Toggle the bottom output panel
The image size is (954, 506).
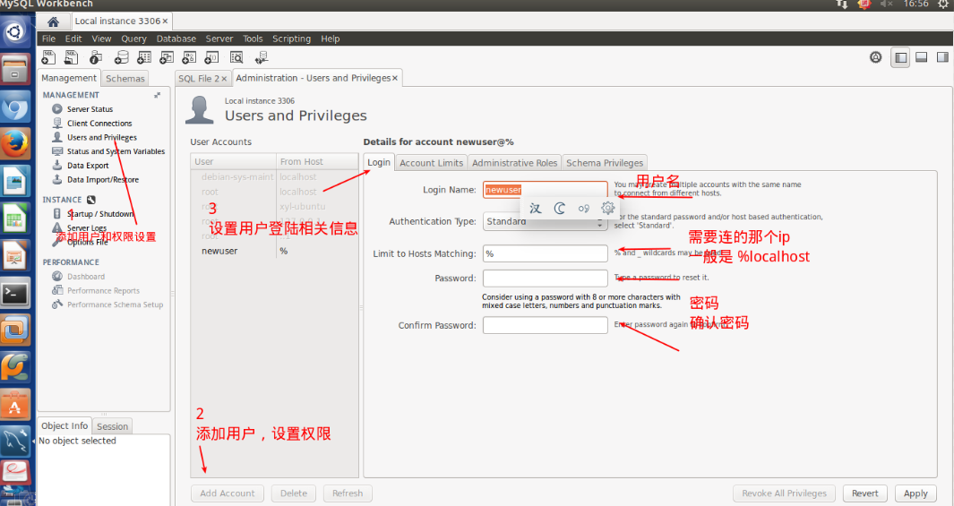pos(922,57)
